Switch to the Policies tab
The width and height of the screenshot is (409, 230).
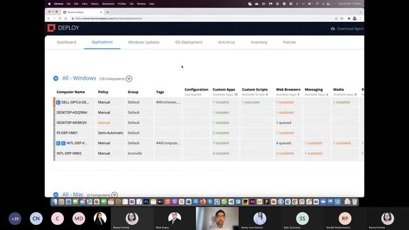[289, 42]
